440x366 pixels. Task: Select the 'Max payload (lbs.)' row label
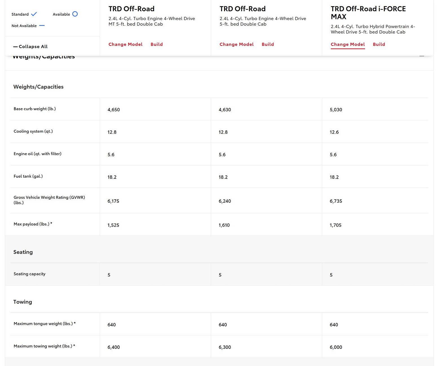[33, 224]
